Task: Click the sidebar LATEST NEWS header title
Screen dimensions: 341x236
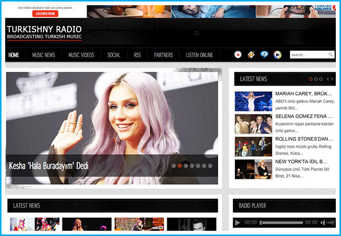Action: pyautogui.click(x=253, y=79)
